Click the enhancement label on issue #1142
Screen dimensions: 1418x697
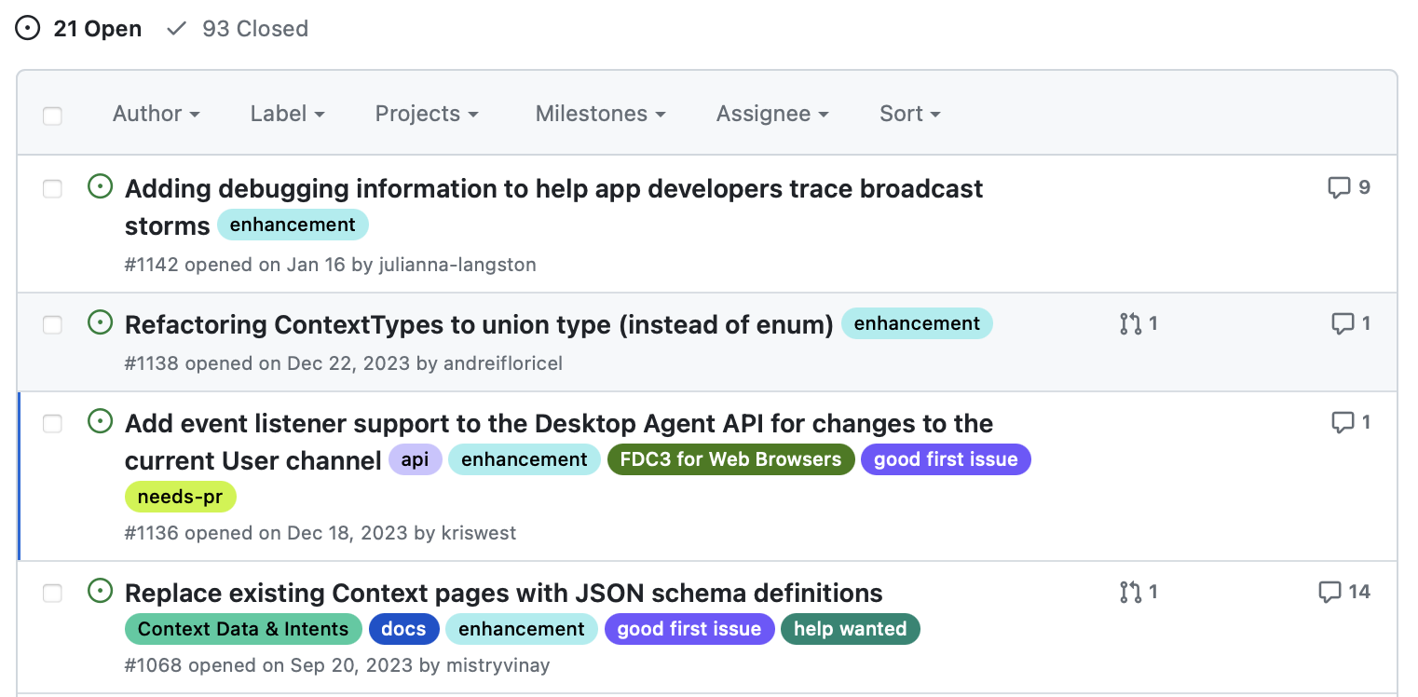coord(293,225)
